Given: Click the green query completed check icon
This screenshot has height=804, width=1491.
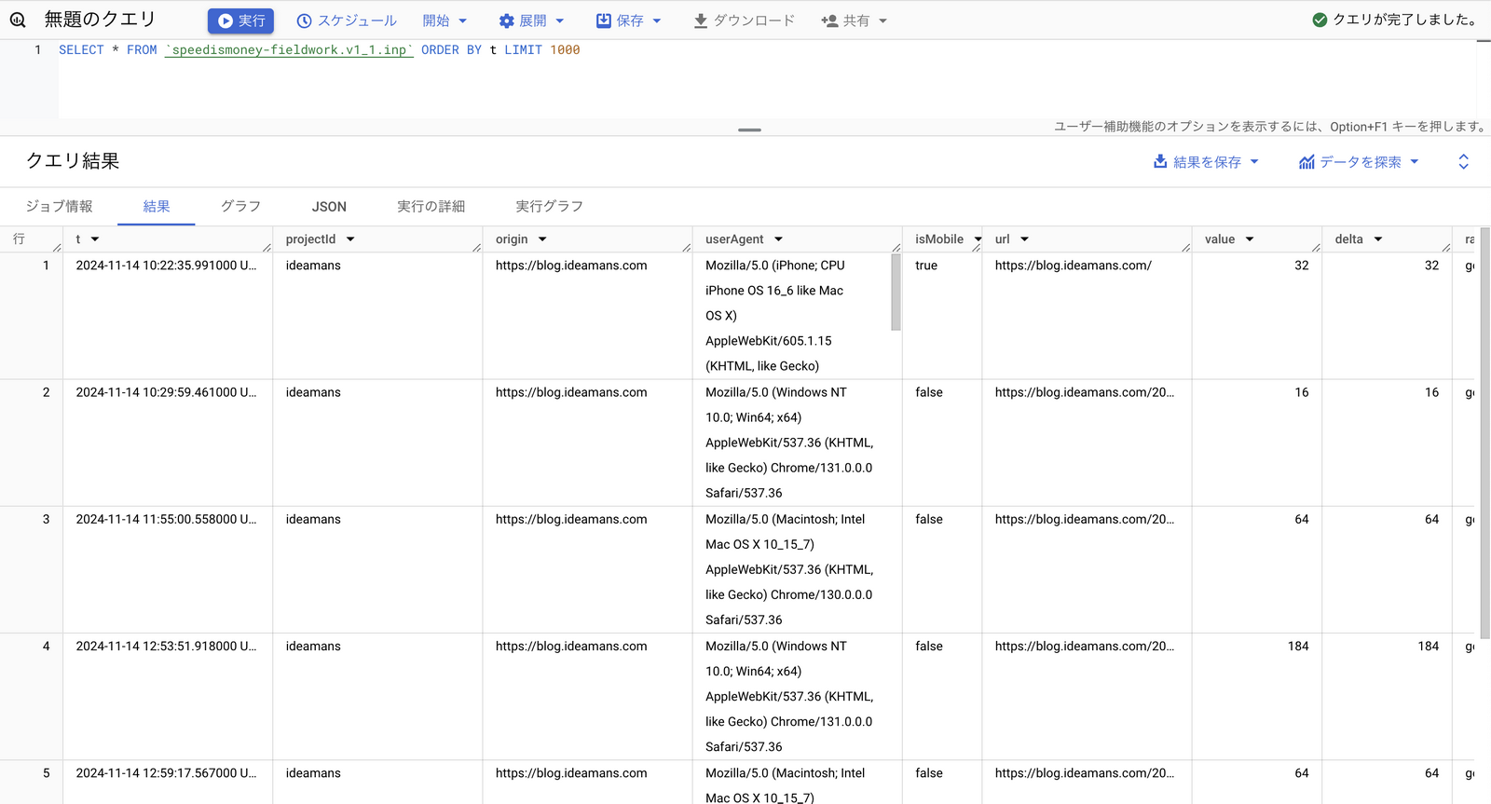Looking at the screenshot, I should pyautogui.click(x=1320, y=20).
